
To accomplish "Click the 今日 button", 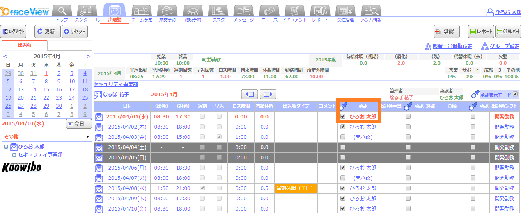I will [x=78, y=123].
